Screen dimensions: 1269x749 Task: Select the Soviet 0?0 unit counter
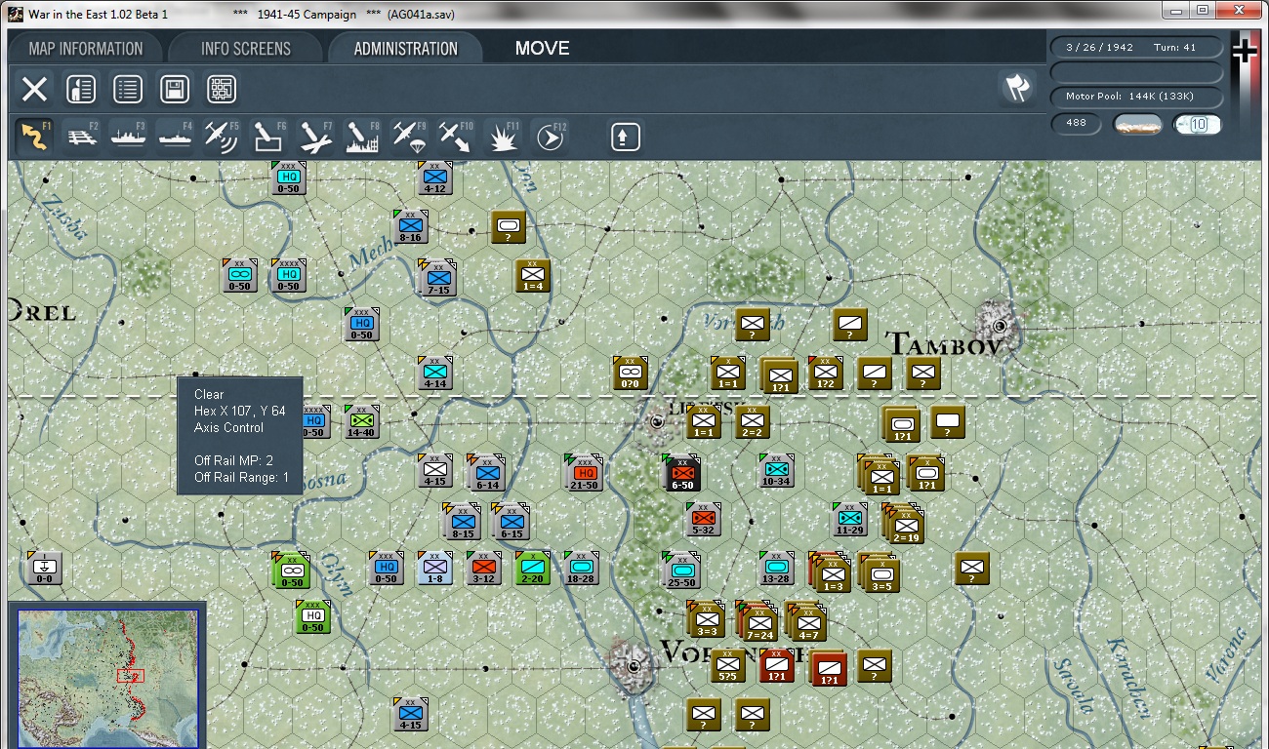631,373
